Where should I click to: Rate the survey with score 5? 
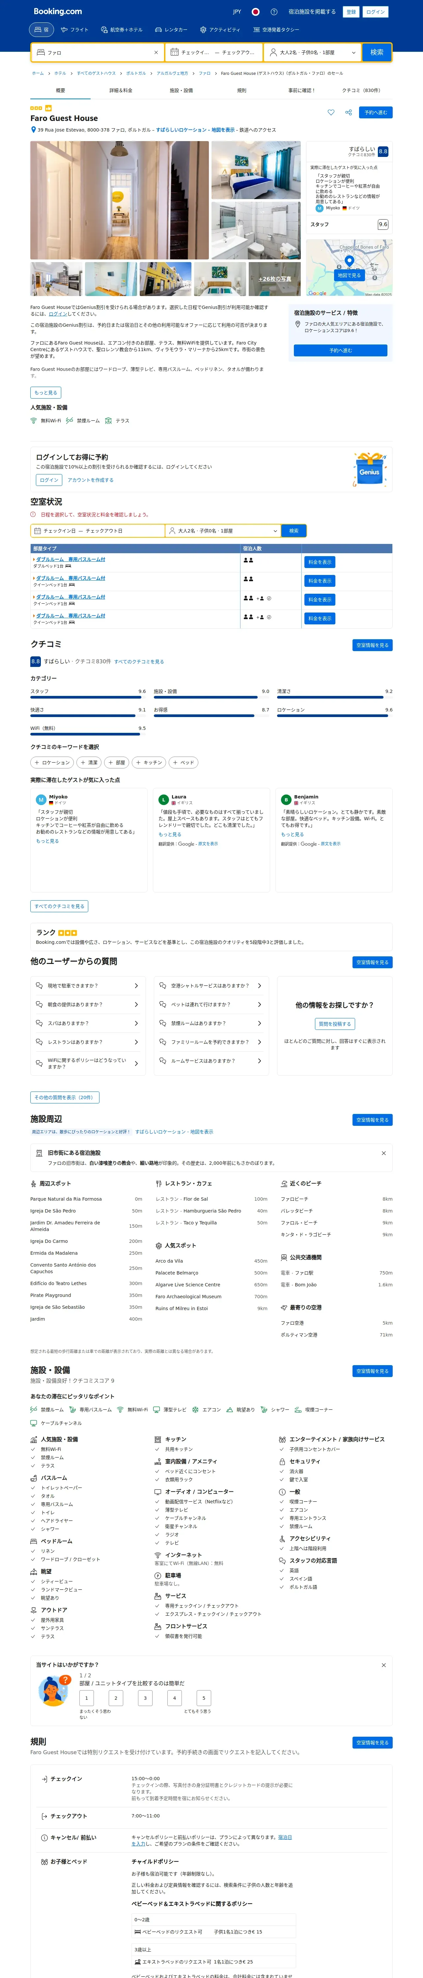coord(204,1698)
